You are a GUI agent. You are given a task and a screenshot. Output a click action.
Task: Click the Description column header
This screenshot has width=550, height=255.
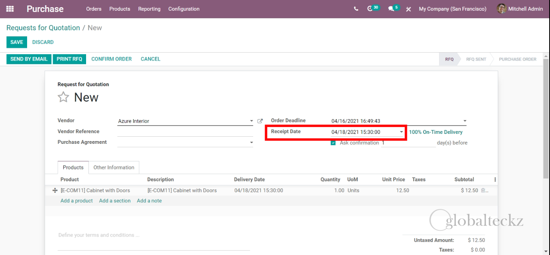pos(160,180)
